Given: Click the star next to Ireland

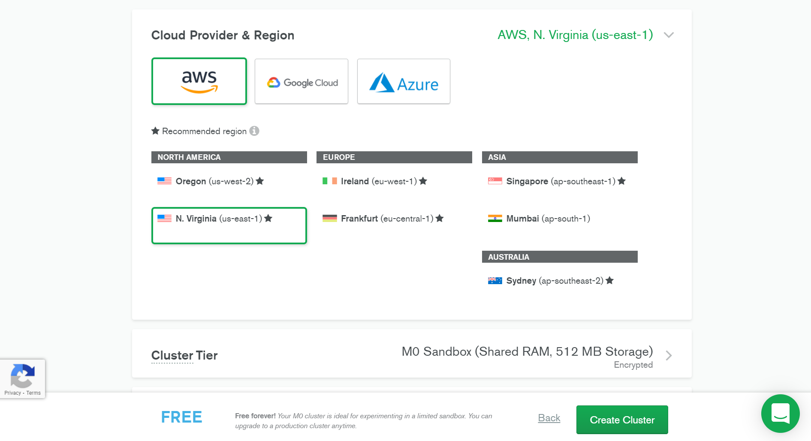Looking at the screenshot, I should 423,181.
